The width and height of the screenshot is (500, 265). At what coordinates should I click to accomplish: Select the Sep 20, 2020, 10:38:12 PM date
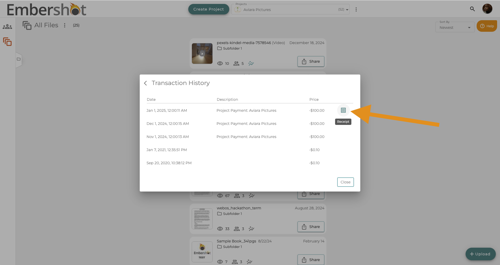coord(169,163)
